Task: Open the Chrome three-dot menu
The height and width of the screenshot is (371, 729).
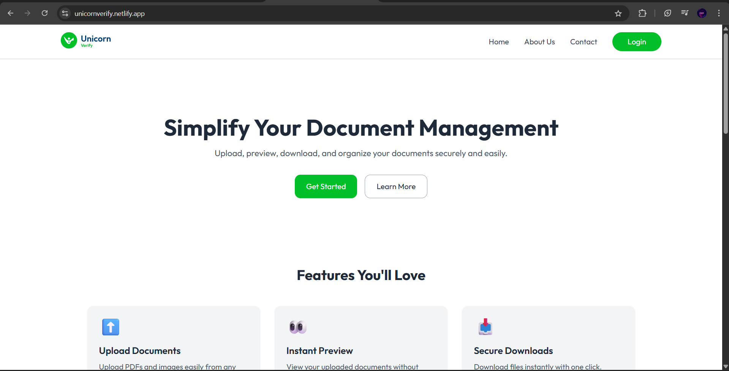Action: [719, 13]
